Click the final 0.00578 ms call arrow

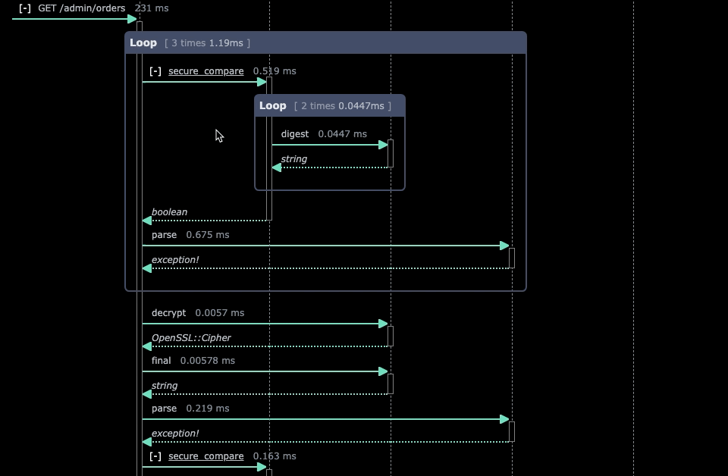265,371
